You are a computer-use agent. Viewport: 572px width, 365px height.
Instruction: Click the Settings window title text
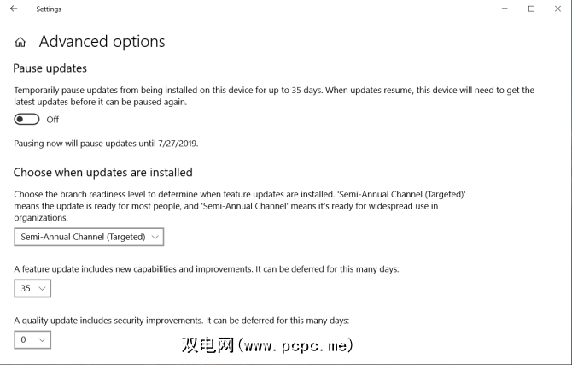click(x=49, y=9)
